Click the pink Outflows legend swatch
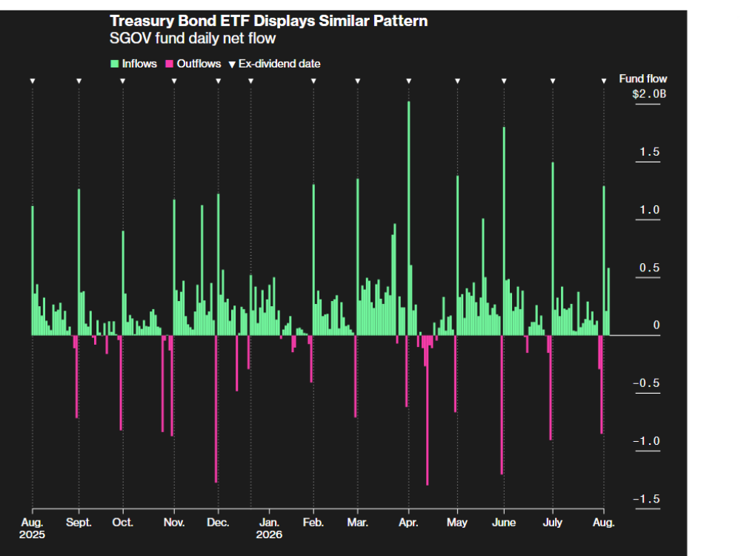This screenshot has height=556, width=741. [169, 64]
